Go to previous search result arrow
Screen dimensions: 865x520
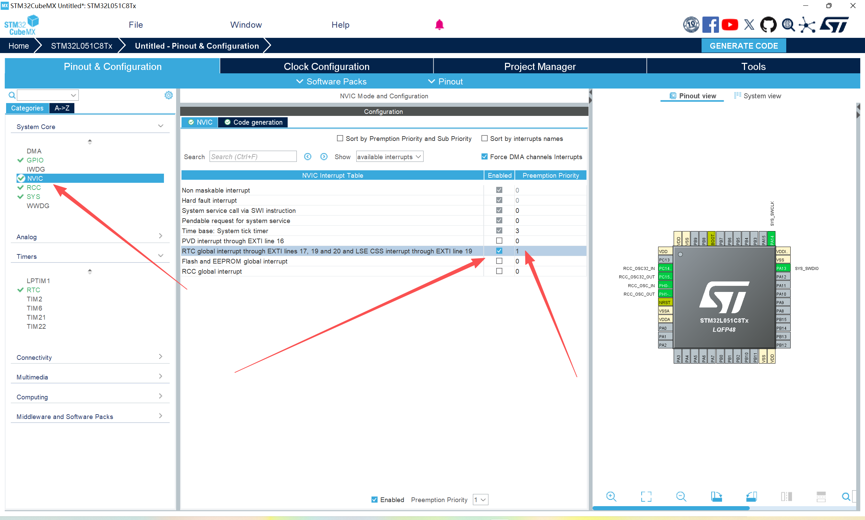click(x=307, y=157)
